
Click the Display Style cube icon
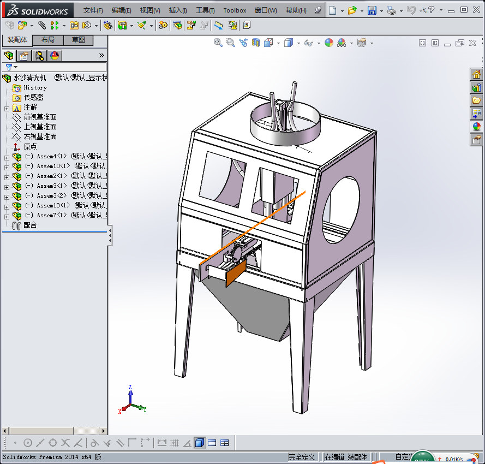289,43
